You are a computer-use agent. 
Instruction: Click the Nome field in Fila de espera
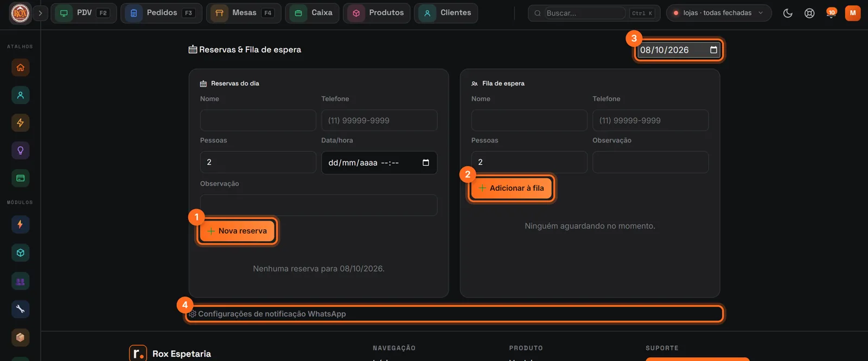click(x=529, y=120)
